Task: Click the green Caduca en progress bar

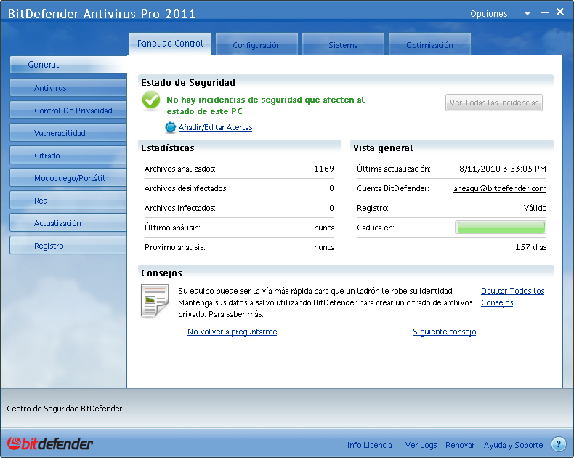Action: (501, 228)
